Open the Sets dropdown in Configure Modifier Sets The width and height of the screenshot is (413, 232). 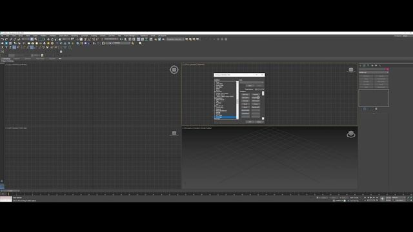(x=252, y=82)
